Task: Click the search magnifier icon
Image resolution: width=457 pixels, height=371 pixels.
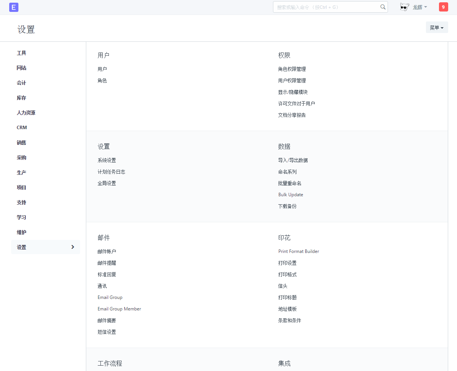Action: pyautogui.click(x=383, y=7)
